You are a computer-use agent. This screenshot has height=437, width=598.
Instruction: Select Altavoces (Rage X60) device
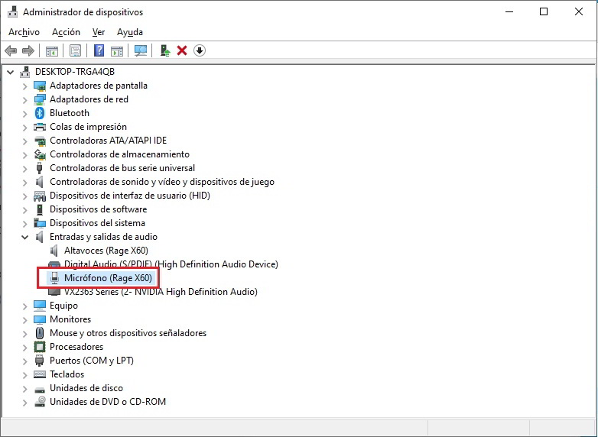(x=106, y=251)
